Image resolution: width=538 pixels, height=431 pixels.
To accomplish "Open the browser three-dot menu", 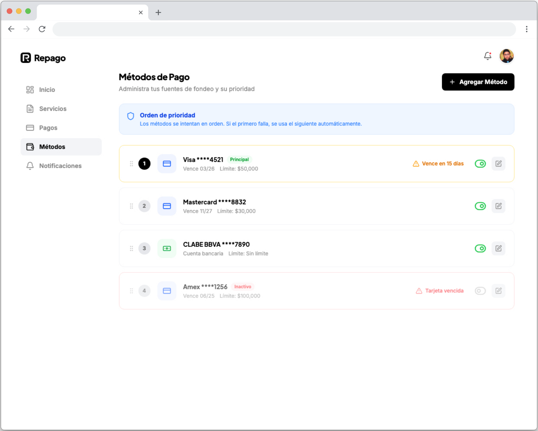I will point(527,29).
